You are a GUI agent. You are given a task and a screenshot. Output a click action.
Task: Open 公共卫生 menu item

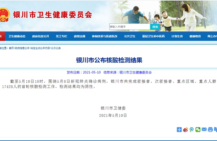click(x=130, y=36)
